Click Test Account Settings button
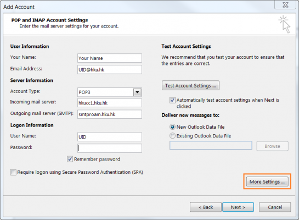 [190, 85]
